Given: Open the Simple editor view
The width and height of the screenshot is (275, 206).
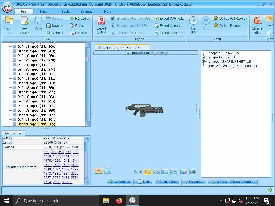Looking at the screenshot, I should pyautogui.click(x=257, y=25).
